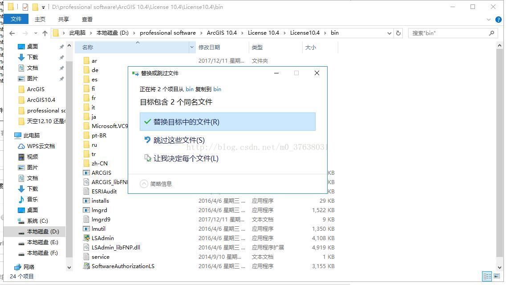Open 系统 (C:) drive in sidebar
Viewport: 507px width, 285px height.
coord(37,221)
